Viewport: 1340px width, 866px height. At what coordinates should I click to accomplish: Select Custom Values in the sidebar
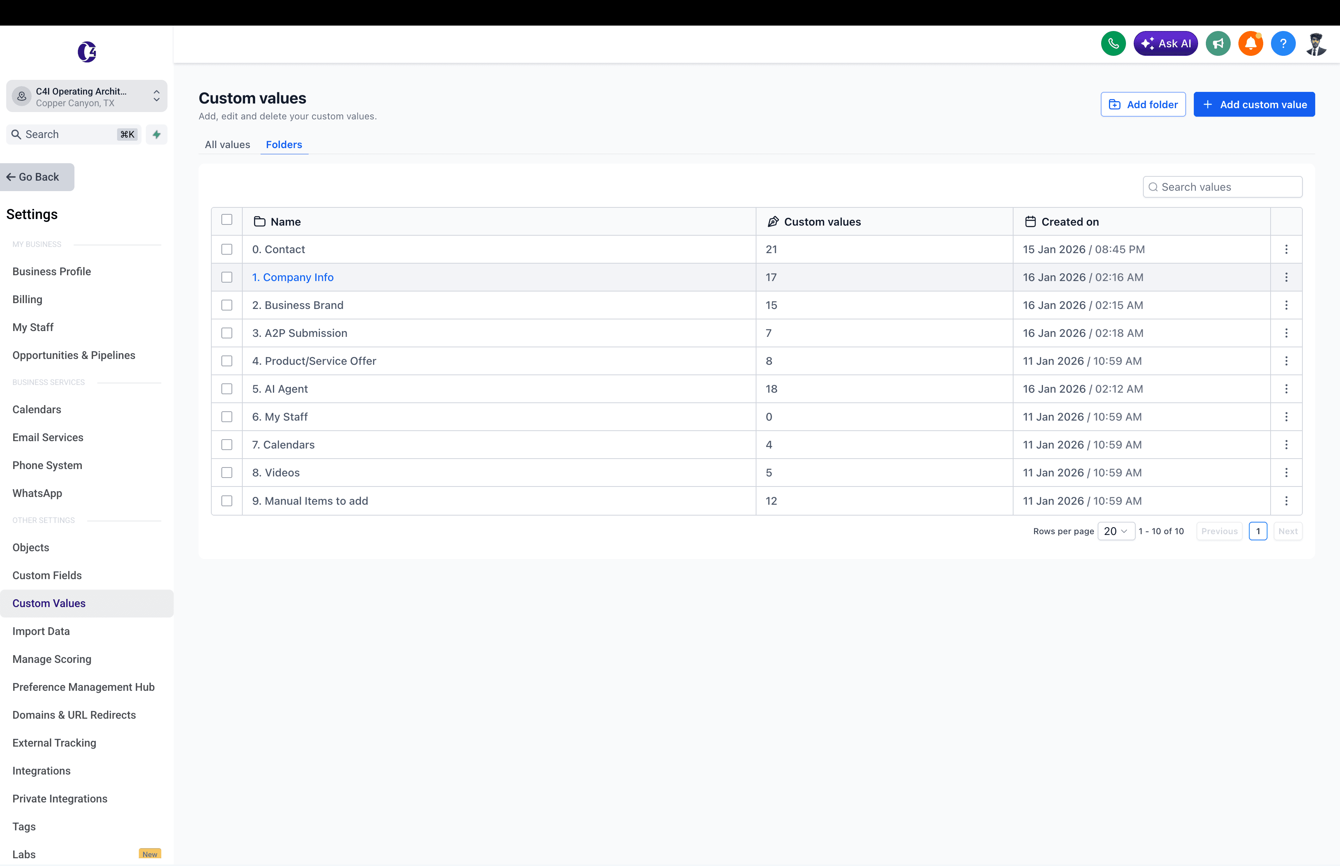pyautogui.click(x=86, y=604)
